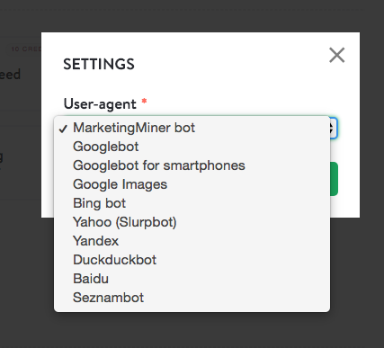Click the green button in Settings dialog
384x348 pixels.
[x=334, y=179]
